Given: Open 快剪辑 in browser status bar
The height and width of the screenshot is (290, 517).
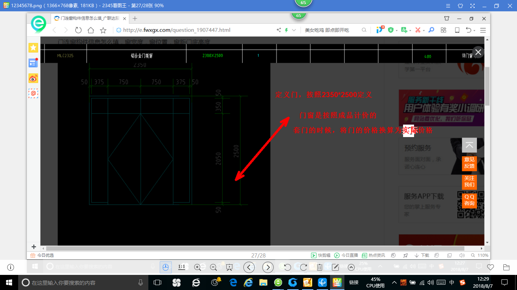Looking at the screenshot, I should (321, 255).
